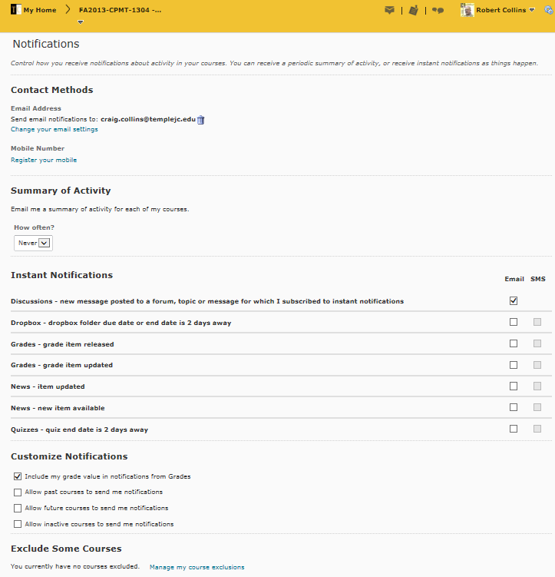Uncheck Email for Discussions notifications
Viewport: 555px width, 577px height.
pyautogui.click(x=514, y=301)
